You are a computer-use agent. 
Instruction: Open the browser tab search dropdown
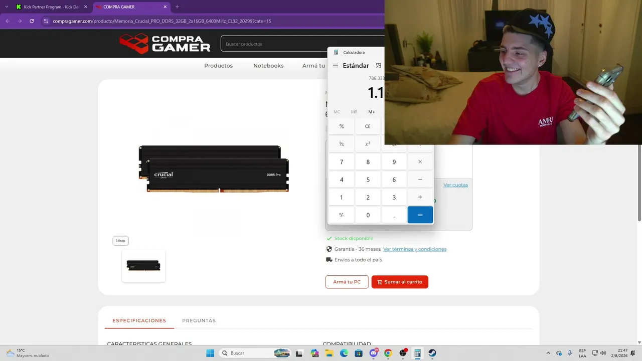pyautogui.click(x=7, y=7)
